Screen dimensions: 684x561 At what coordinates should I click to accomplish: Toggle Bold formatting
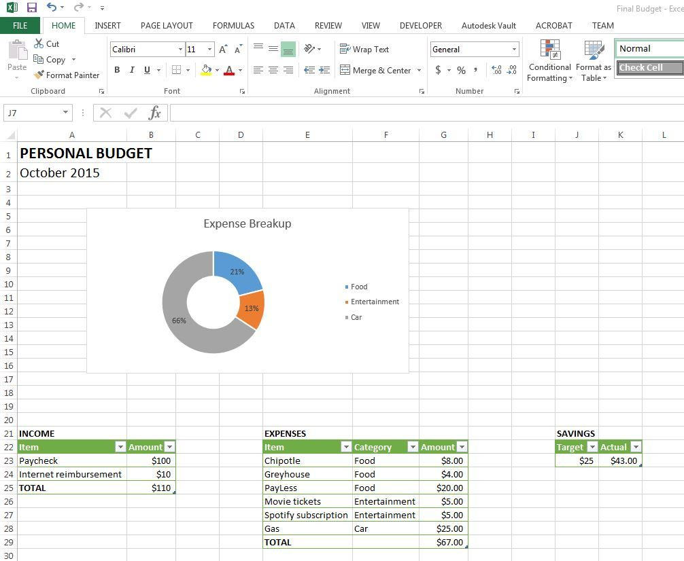(117, 70)
